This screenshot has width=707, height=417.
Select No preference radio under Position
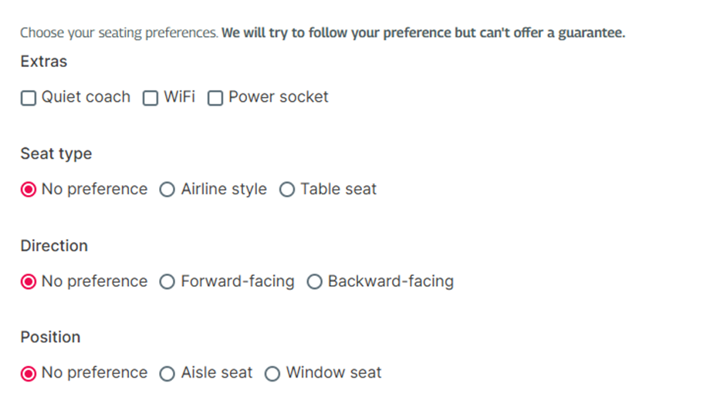(x=29, y=374)
